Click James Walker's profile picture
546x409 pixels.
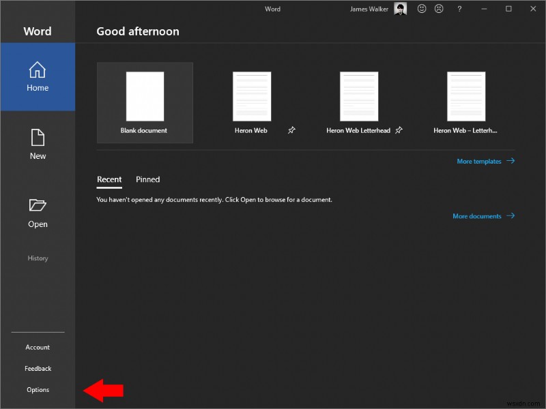pos(399,9)
